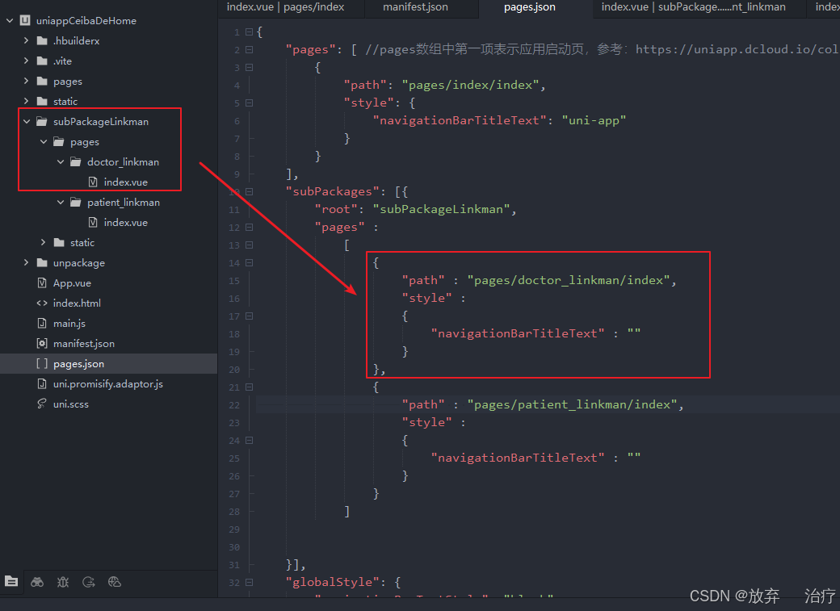Click the uni.scss stylesheet file icon
This screenshot has height=611, width=840.
(42, 404)
